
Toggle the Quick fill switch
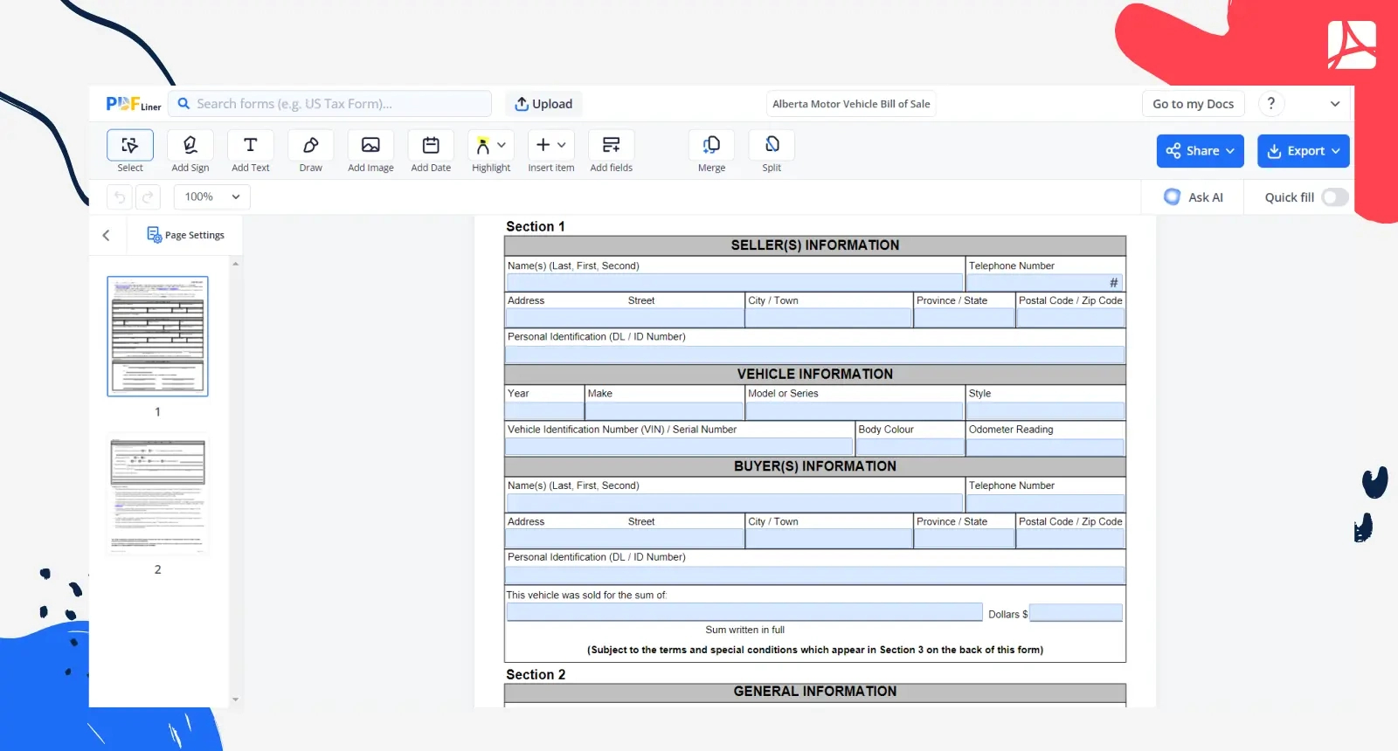1334,197
